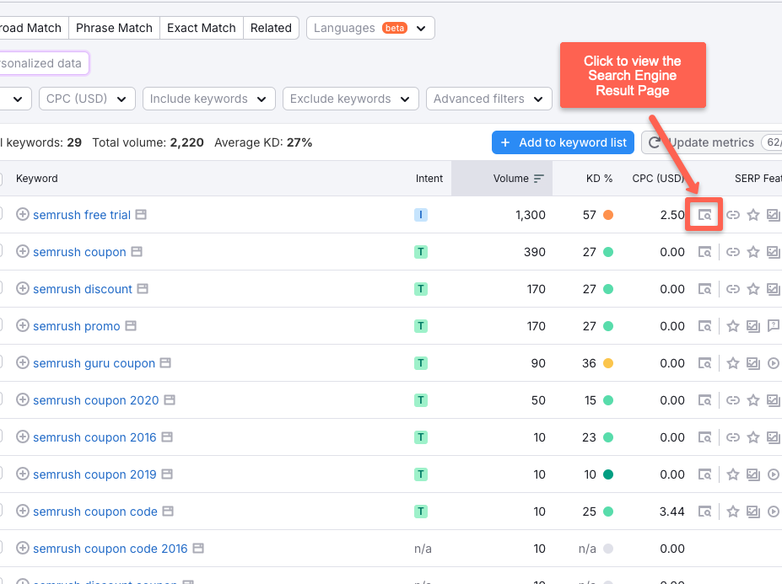The image size is (782, 584).
Task: Click the transactional intent badge on semrush coupon
Action: coord(420,252)
